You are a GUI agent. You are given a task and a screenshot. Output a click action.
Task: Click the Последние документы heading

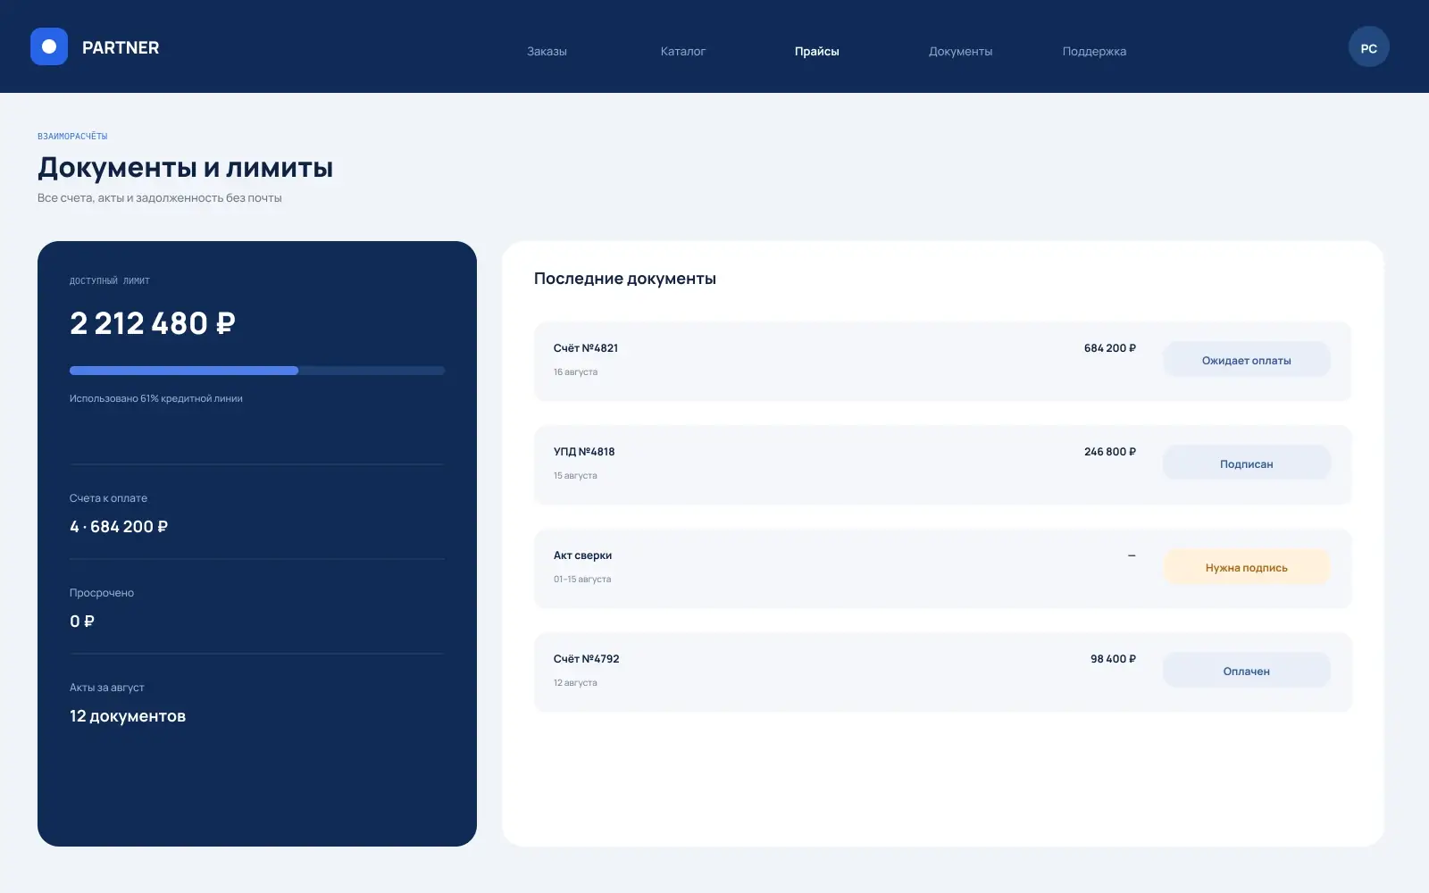tap(625, 279)
